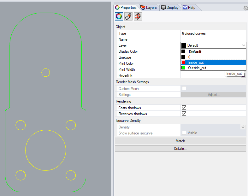Screen dimensions: 248x196
Task: Click the Details... button
Action: (x=180, y=148)
